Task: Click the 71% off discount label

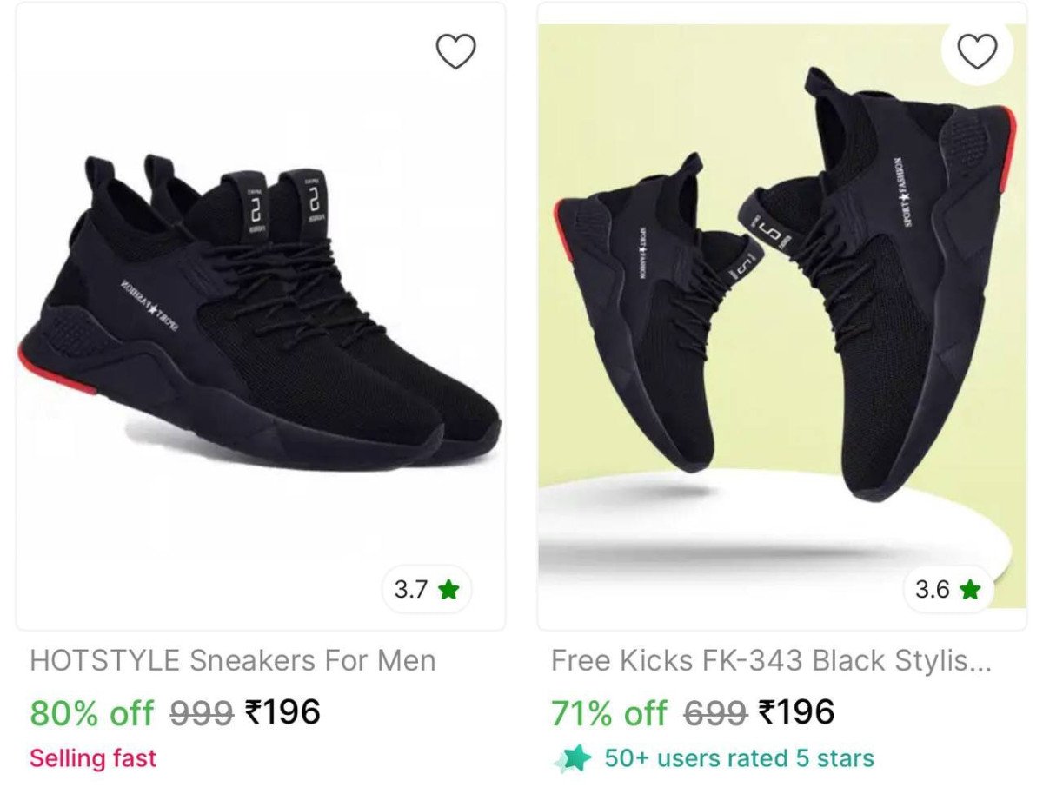Action: [x=608, y=713]
